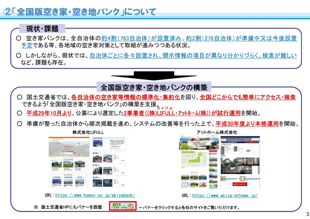This screenshot has height=219, width=310.
Task: Open the homes.co.jp/akiyabank URL link
Action: click(x=95, y=195)
